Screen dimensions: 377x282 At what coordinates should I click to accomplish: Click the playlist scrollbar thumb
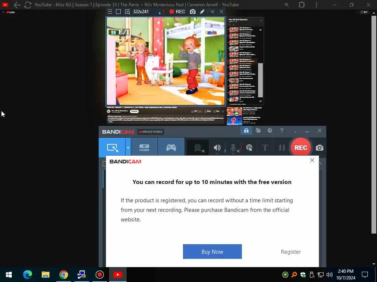(260, 80)
